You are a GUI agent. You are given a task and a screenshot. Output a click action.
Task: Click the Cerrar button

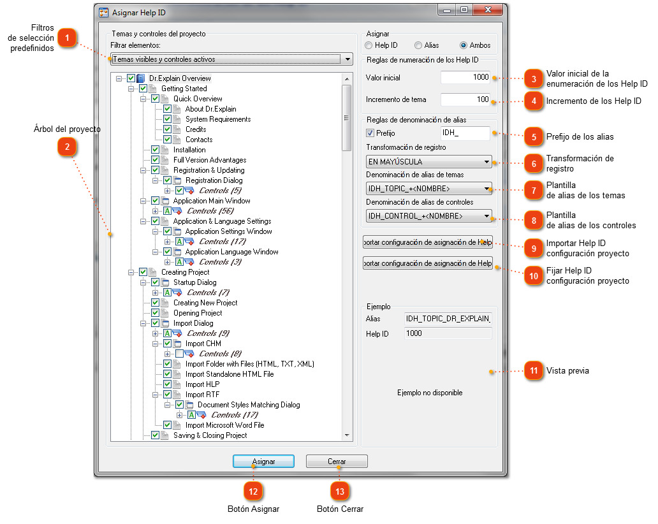click(x=337, y=462)
